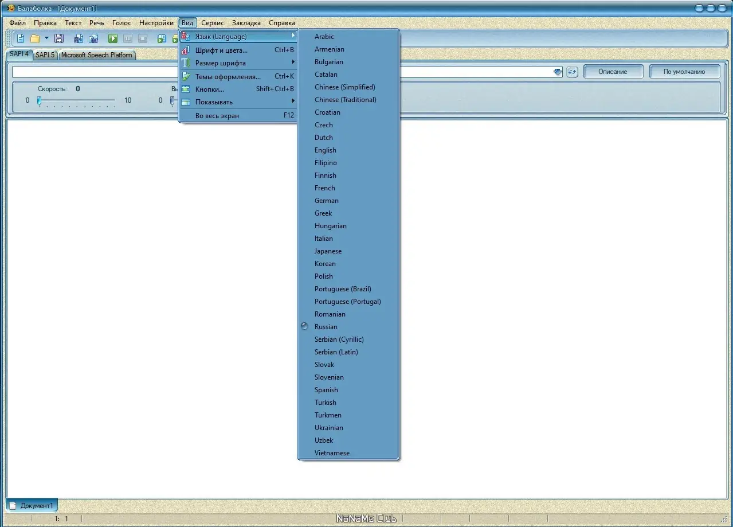Click the Stop speech icon
Viewport: 733px width, 527px height.
click(x=143, y=38)
